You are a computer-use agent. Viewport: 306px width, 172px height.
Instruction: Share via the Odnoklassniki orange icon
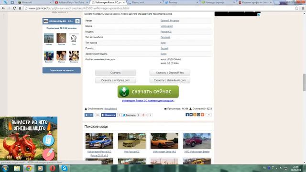(x=195, y=115)
